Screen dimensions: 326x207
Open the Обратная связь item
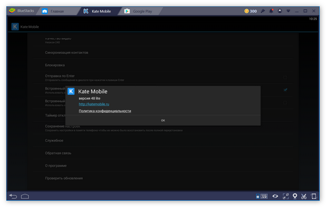pos(163,153)
